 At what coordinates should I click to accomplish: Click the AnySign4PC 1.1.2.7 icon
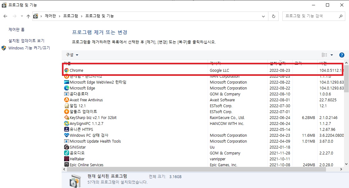click(x=66, y=123)
